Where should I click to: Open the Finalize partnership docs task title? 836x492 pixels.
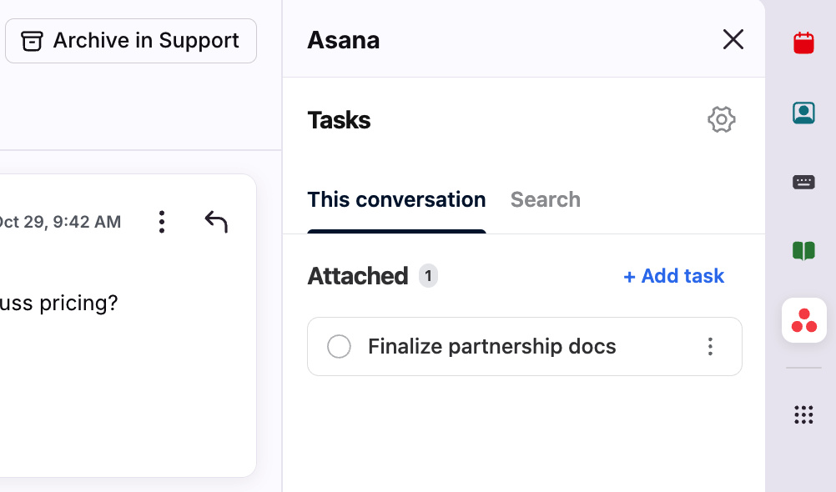492,347
